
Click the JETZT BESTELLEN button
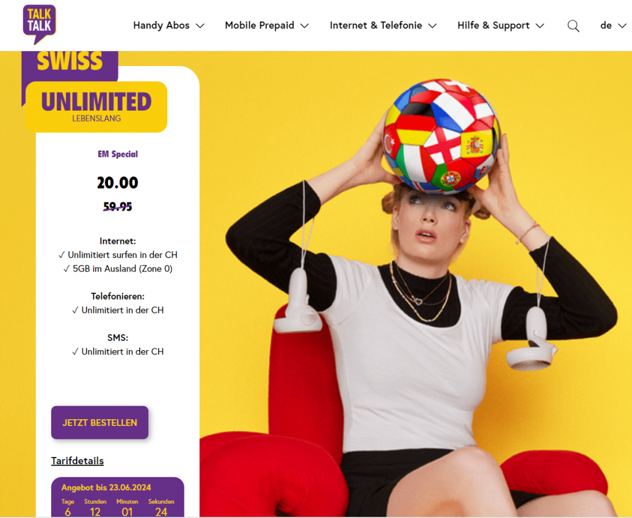[99, 422]
